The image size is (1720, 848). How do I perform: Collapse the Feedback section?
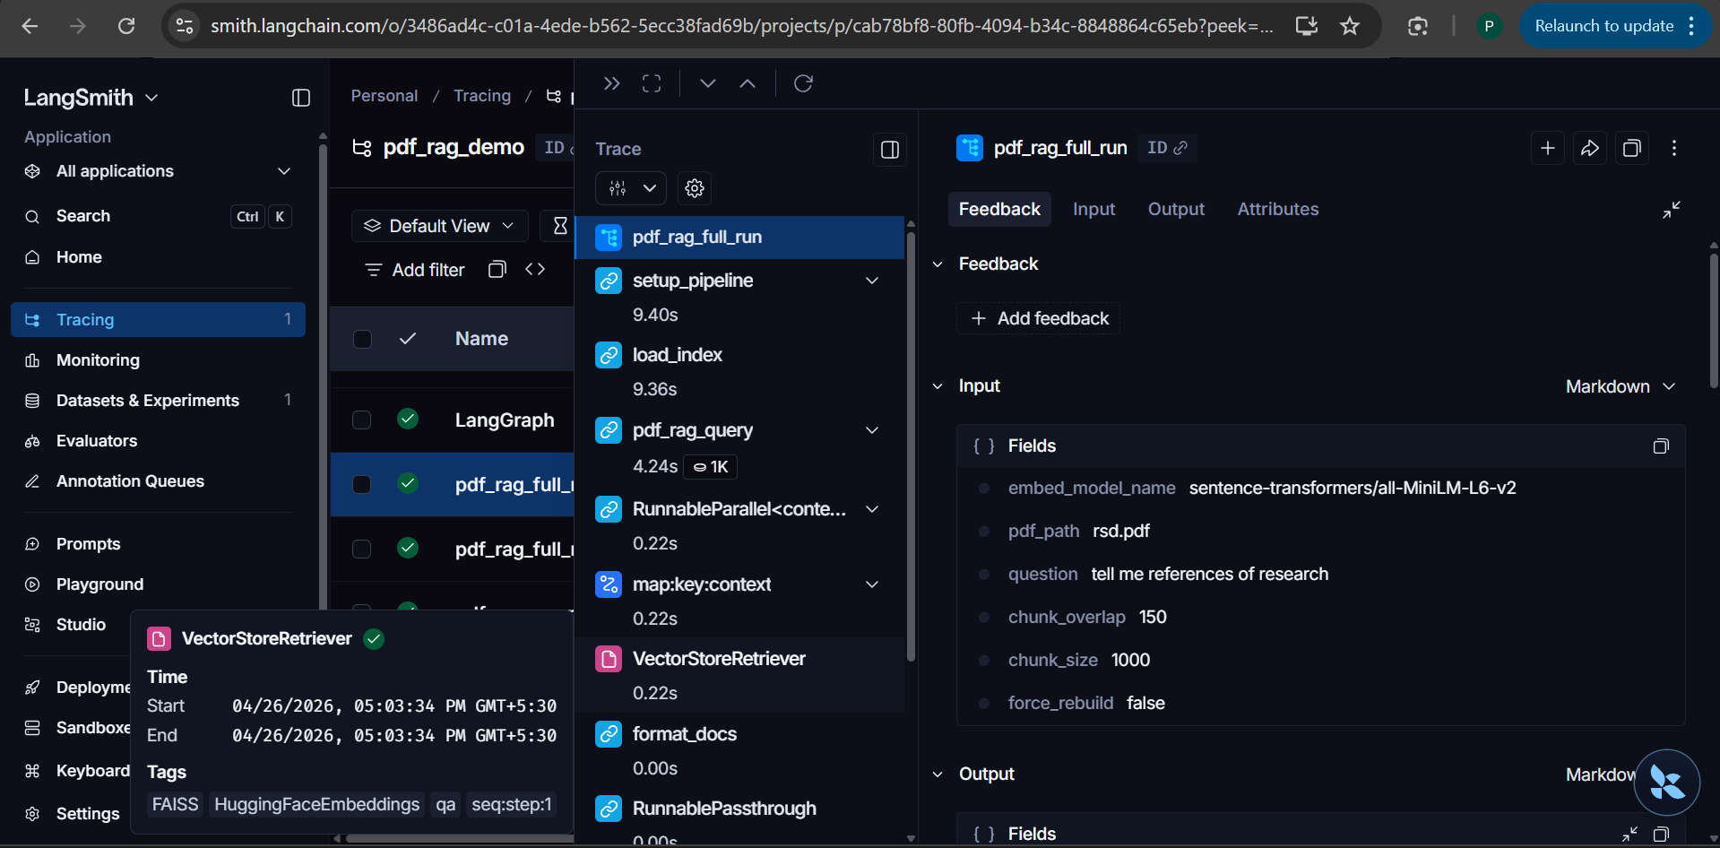tap(938, 264)
